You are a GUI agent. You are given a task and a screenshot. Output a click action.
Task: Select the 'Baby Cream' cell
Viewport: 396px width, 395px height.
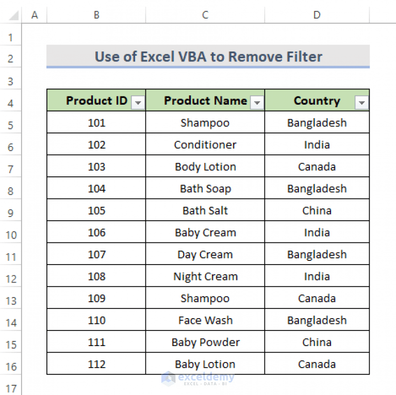[205, 233]
